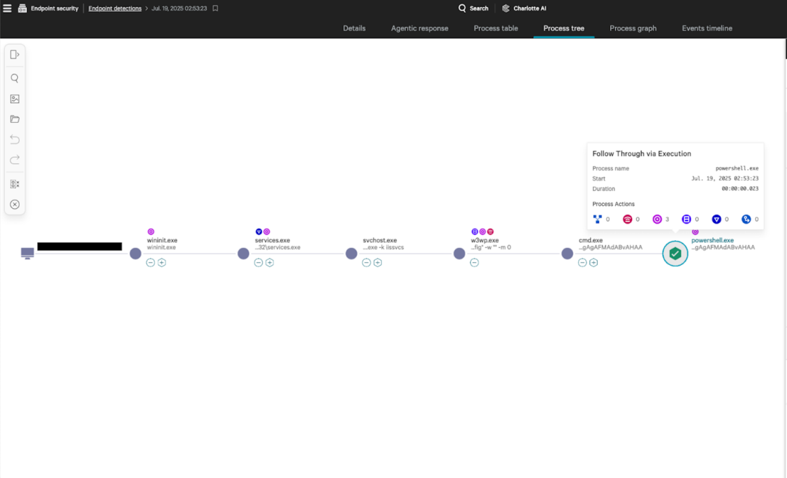The height and width of the screenshot is (478, 787).
Task: Click the magenta detections icon showing 3
Action: click(658, 219)
